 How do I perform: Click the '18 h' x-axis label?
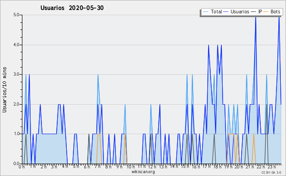(217, 167)
